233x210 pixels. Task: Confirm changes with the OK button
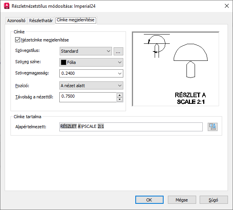tap(149, 200)
